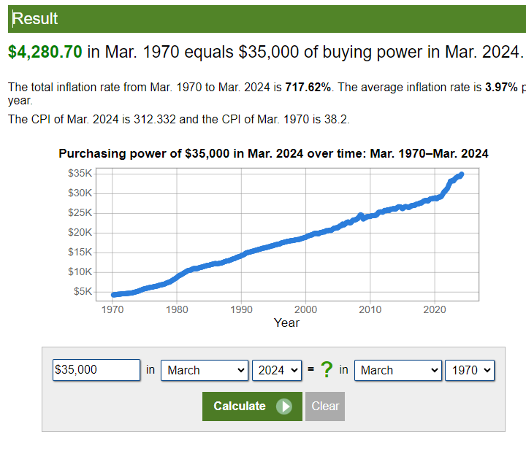Open the starting month dropdown after $35,000

pyautogui.click(x=205, y=370)
